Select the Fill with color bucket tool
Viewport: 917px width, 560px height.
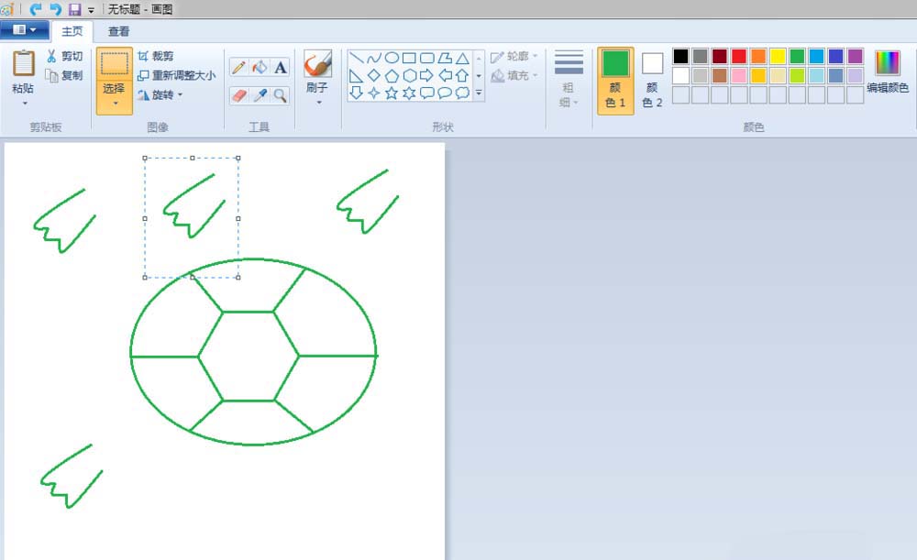pyautogui.click(x=260, y=68)
